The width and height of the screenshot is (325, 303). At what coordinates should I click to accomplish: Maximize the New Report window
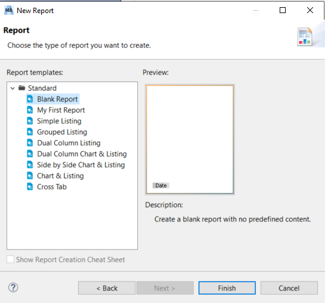283,10
